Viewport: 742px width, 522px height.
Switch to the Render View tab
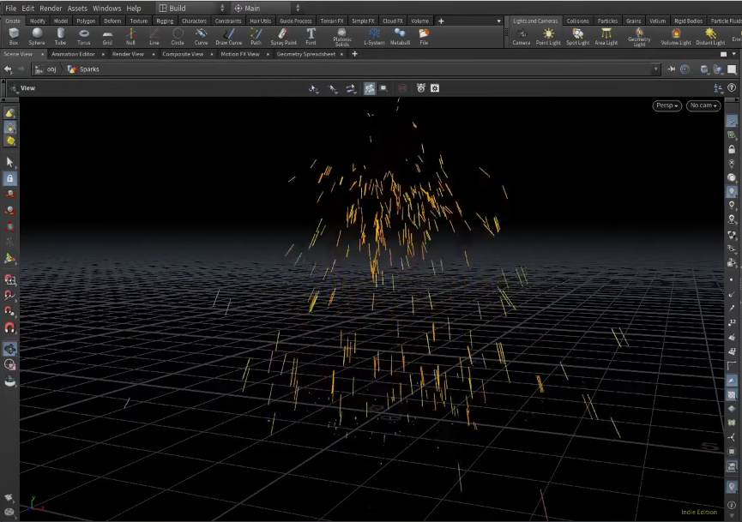[128, 54]
